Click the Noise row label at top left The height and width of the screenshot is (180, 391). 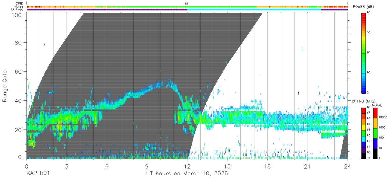tap(19, 7)
